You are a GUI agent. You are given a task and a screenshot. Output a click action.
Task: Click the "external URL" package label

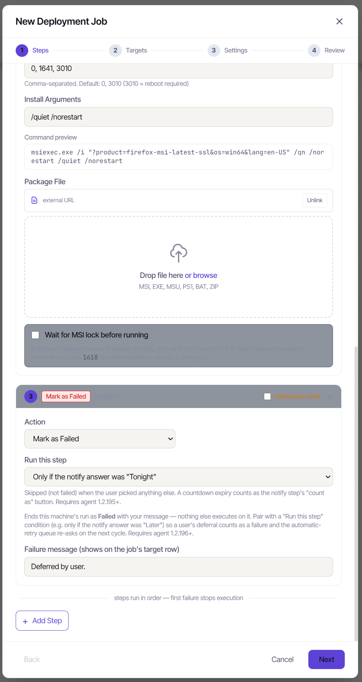coord(58,200)
